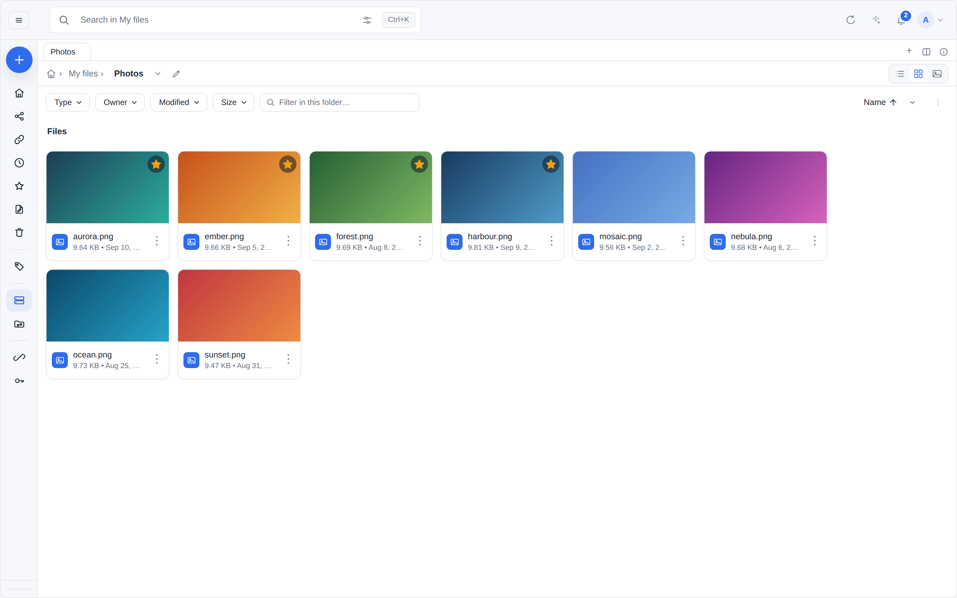Viewport: 957px width, 598px height.
Task: Open the Modified filter dropdown
Action: 179,102
